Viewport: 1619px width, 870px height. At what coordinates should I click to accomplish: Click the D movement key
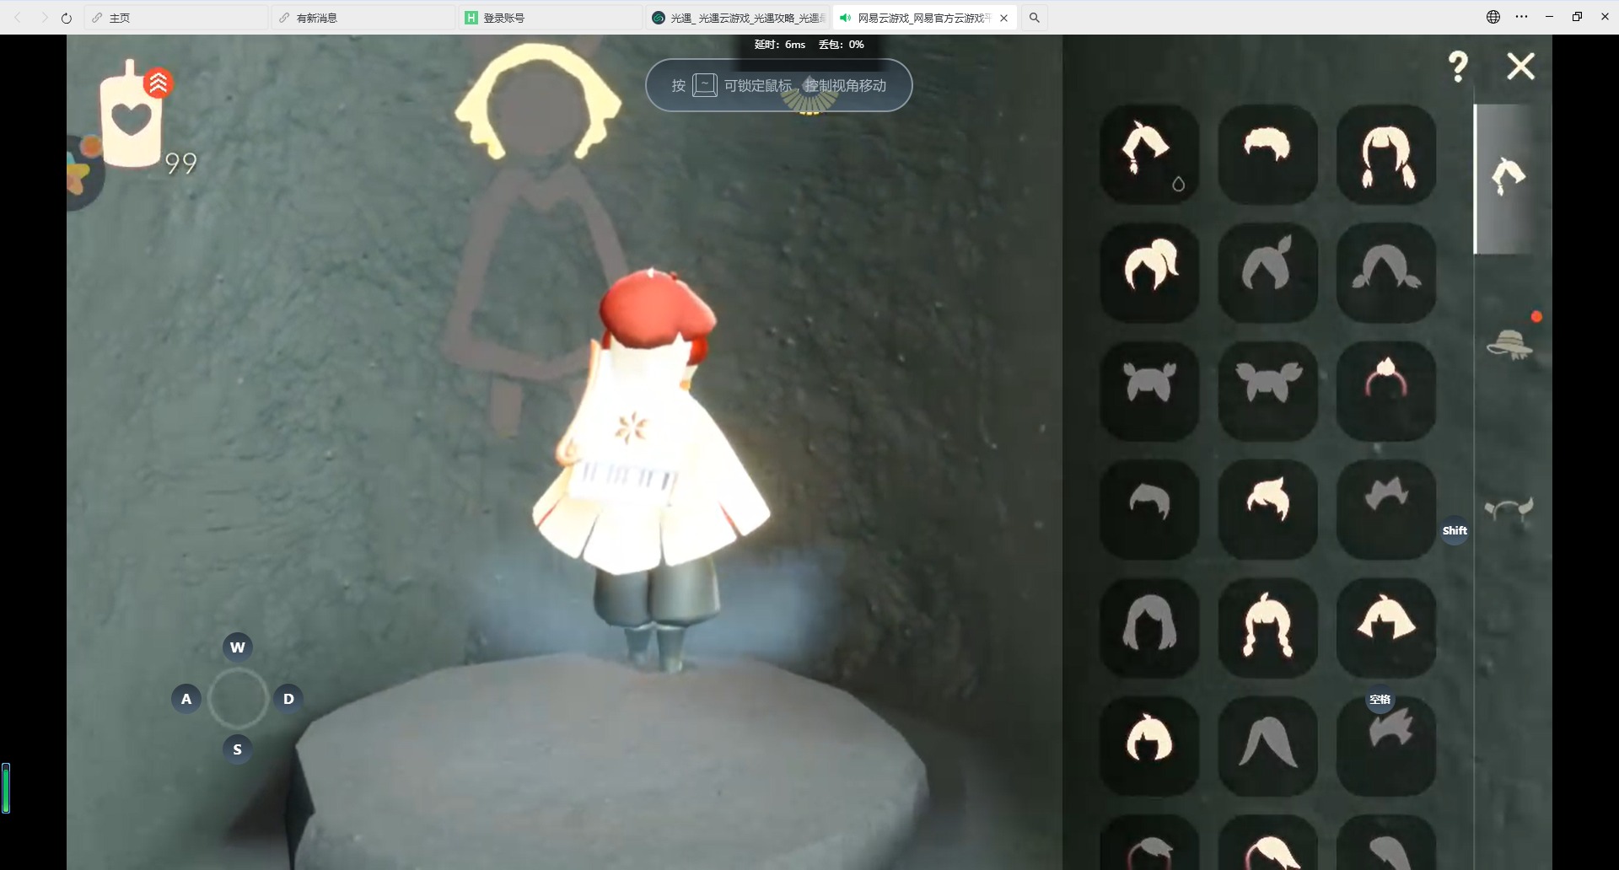click(288, 699)
